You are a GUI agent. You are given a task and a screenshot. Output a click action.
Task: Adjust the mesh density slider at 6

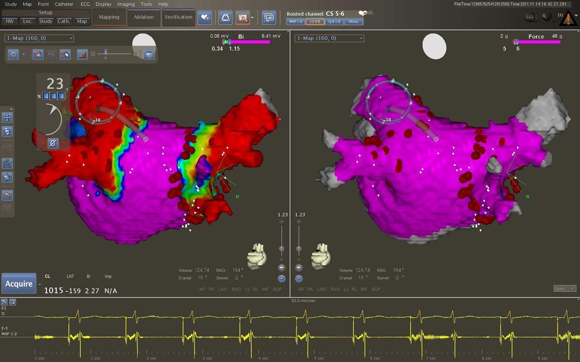[x=106, y=52]
